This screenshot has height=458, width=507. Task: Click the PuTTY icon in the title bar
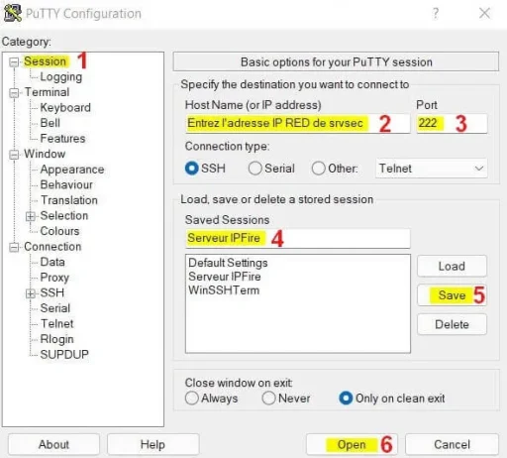pyautogui.click(x=13, y=13)
